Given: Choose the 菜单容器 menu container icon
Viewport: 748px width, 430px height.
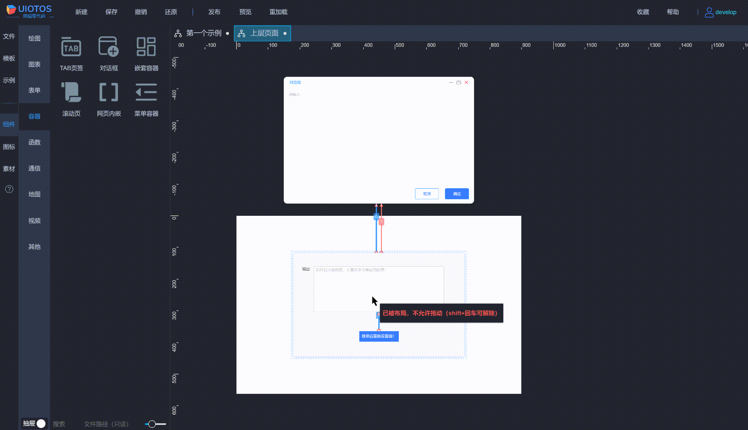Looking at the screenshot, I should click(x=146, y=92).
